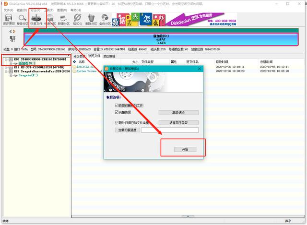Open the 工具(T) menu

(48, 10)
